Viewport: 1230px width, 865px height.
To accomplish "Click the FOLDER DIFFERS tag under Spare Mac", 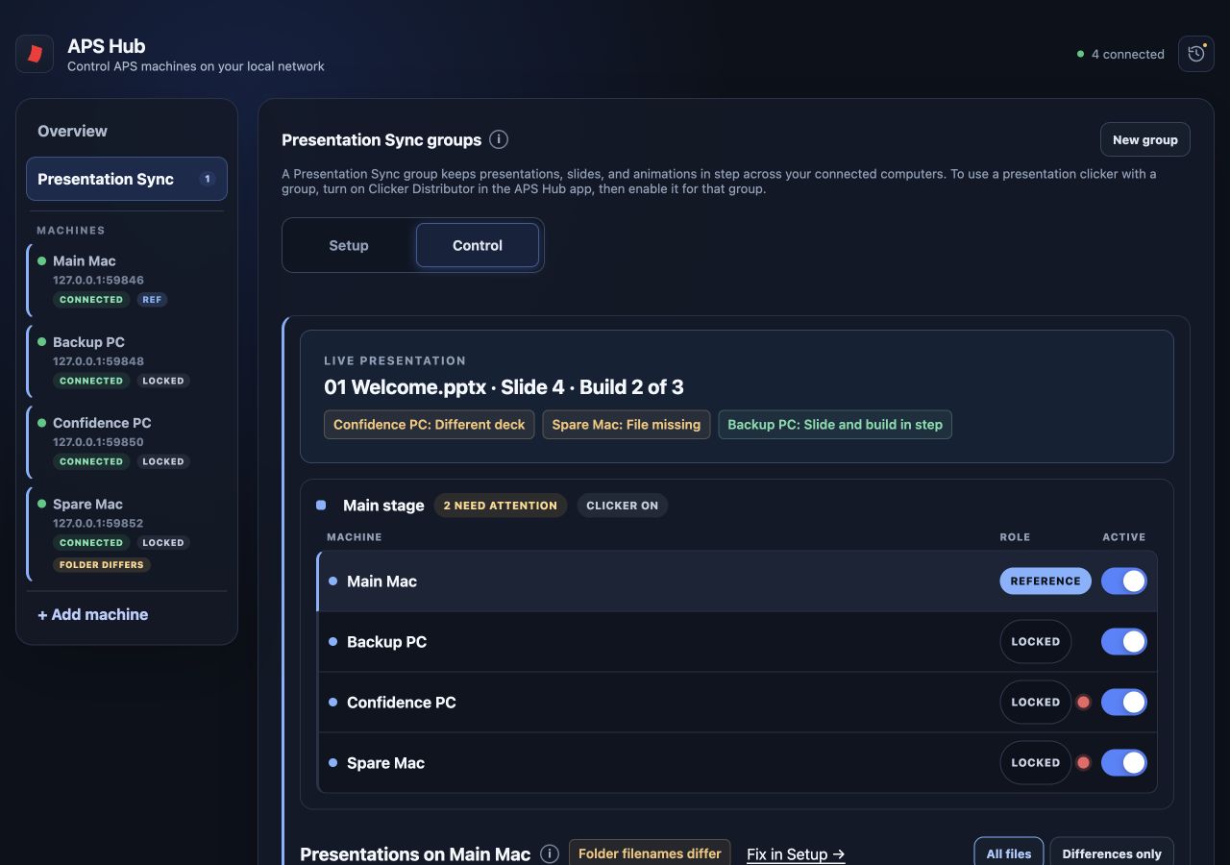I will coord(102,565).
